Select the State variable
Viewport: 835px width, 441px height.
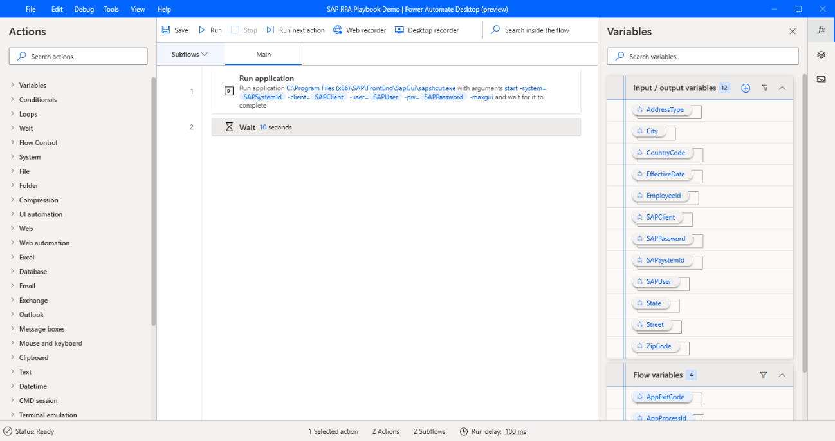pyautogui.click(x=650, y=303)
